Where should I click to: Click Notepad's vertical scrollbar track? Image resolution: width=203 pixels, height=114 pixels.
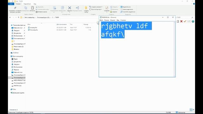coord(174,49)
